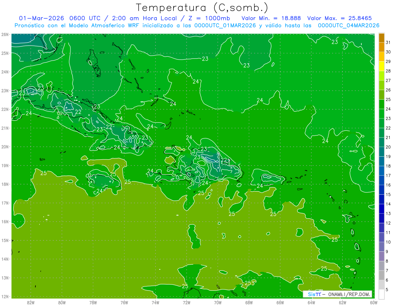
Task: Click the 13N latitude label
Action: coord(5,278)
